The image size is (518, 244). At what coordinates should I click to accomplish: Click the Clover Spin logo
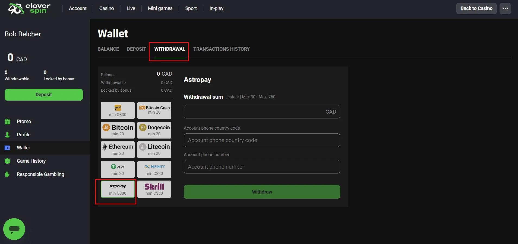pyautogui.click(x=29, y=8)
